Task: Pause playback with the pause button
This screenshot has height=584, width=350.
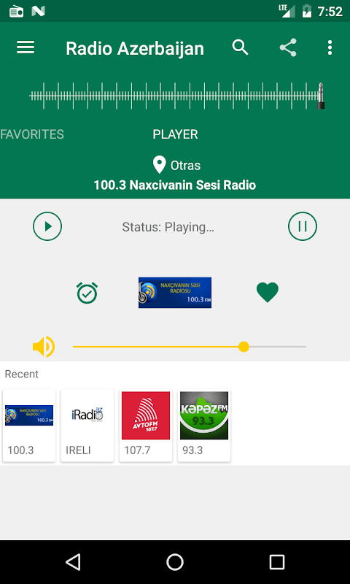Action: pos(303,226)
